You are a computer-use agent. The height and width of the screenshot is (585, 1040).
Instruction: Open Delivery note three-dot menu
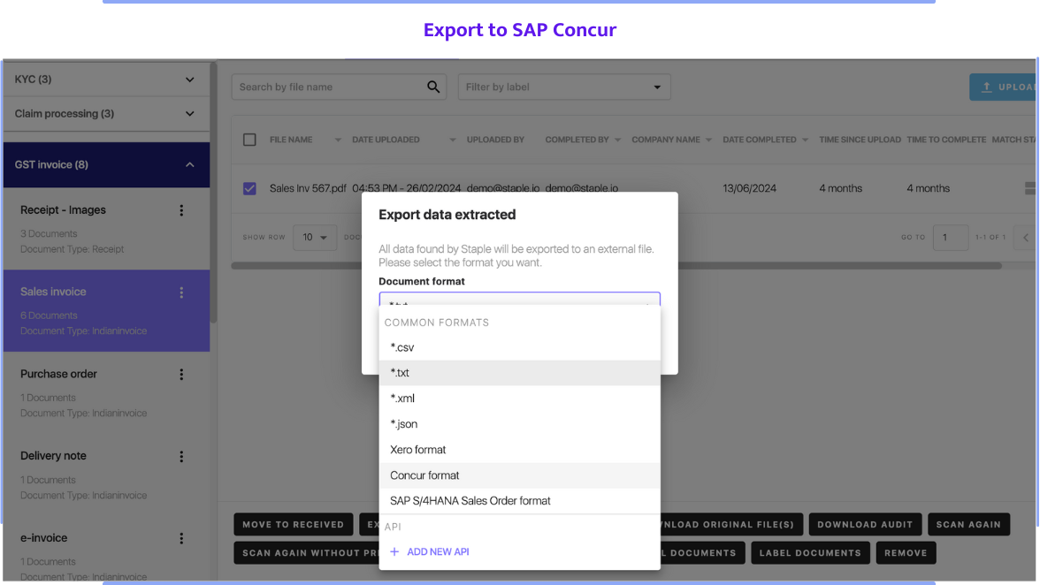click(181, 457)
